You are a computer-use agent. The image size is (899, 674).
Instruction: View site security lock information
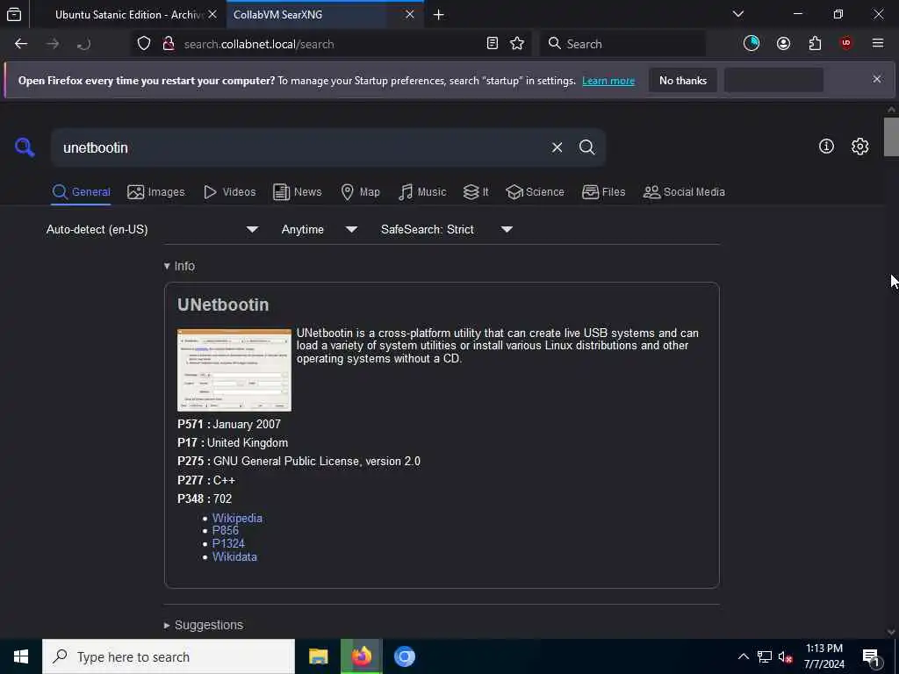coord(169,44)
